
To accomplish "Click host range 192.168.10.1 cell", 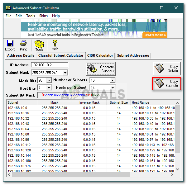I will pyautogui.click(x=153, y=108).
